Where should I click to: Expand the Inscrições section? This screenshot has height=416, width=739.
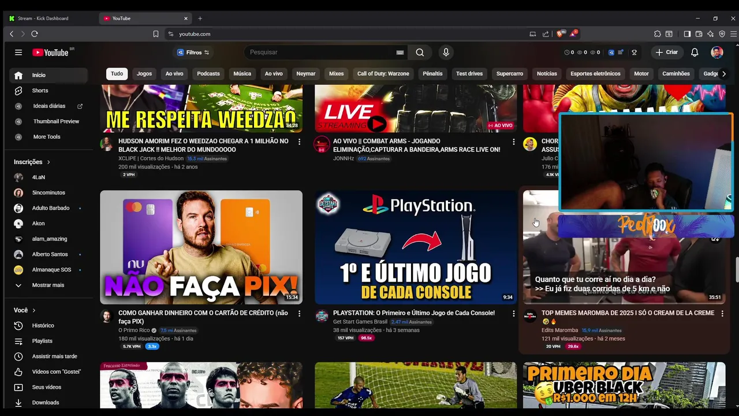(32, 162)
